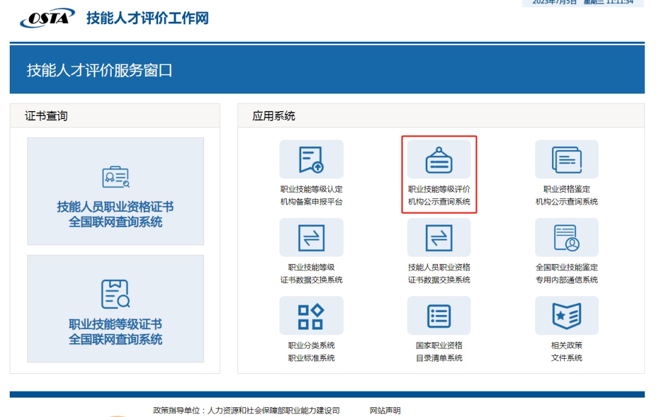This screenshot has width=656, height=417.
Task: Open 相关政策文件系统 star icon
Action: (x=566, y=316)
